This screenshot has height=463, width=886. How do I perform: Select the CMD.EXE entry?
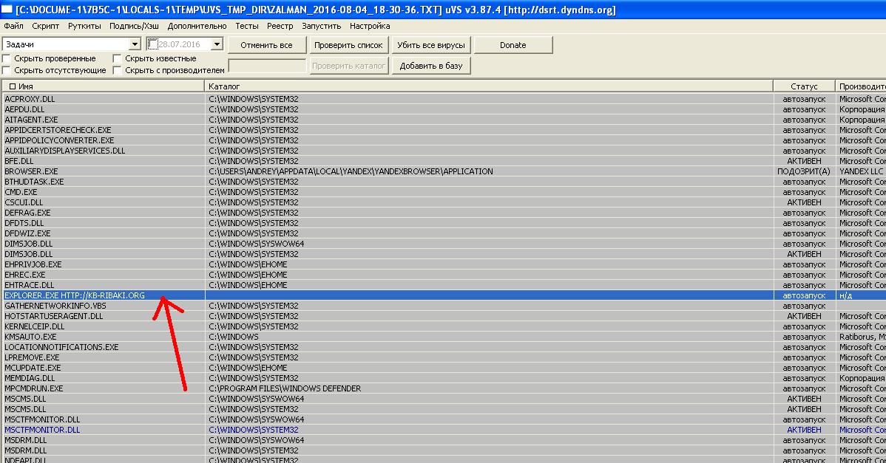click(22, 192)
